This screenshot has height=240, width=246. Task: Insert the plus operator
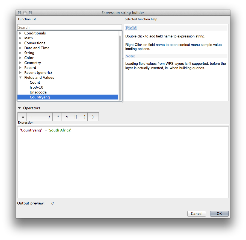32,117
